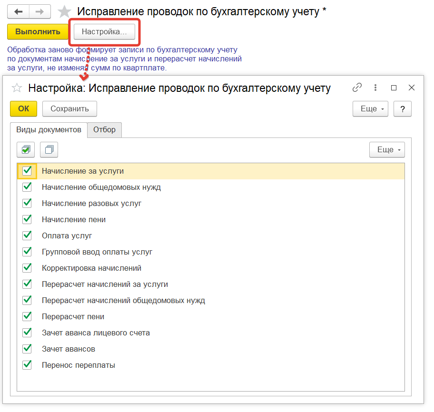
Task: Open Настройка... settings button
Action: pyautogui.click(x=104, y=31)
